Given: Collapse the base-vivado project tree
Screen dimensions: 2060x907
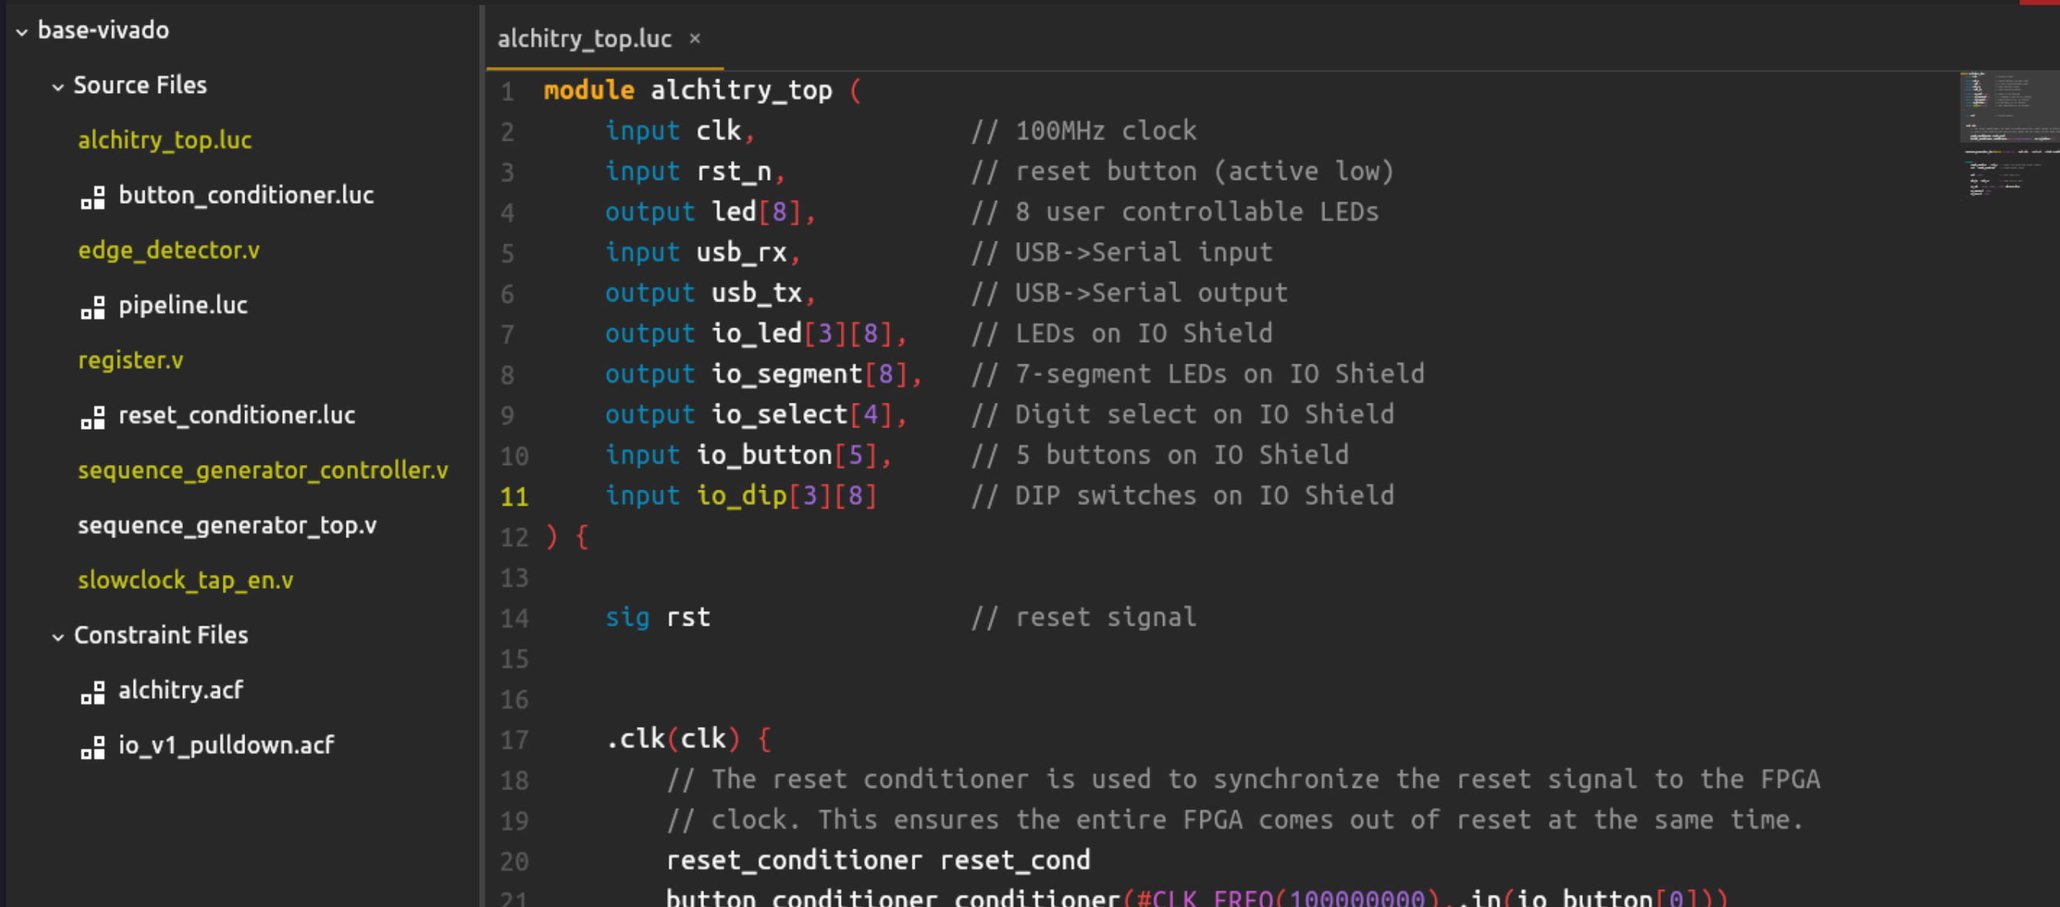Looking at the screenshot, I should coord(22,32).
